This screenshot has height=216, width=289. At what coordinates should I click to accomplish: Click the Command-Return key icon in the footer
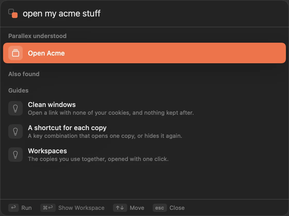[48, 208]
